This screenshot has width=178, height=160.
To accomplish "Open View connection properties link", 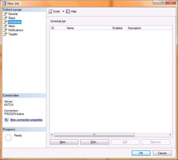I will pyautogui.click(x=26, y=120).
